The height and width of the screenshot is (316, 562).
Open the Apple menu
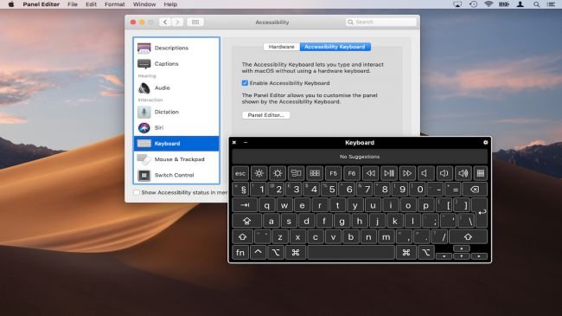coord(11,4)
